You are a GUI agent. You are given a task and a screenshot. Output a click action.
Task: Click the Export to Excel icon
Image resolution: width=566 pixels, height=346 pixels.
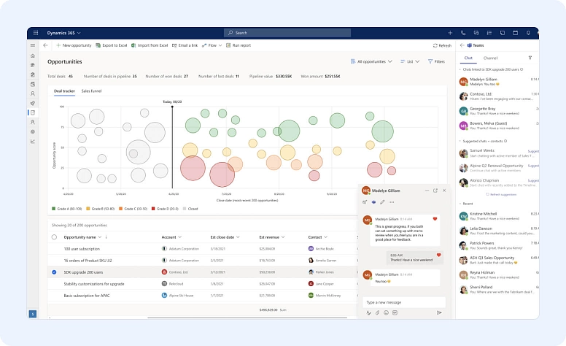(98, 45)
